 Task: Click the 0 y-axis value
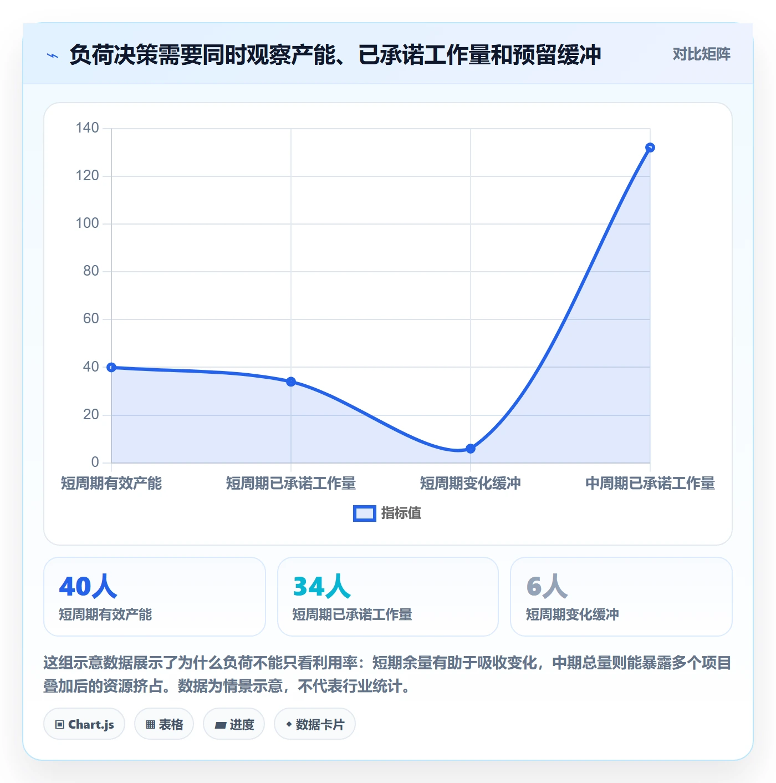(x=95, y=462)
